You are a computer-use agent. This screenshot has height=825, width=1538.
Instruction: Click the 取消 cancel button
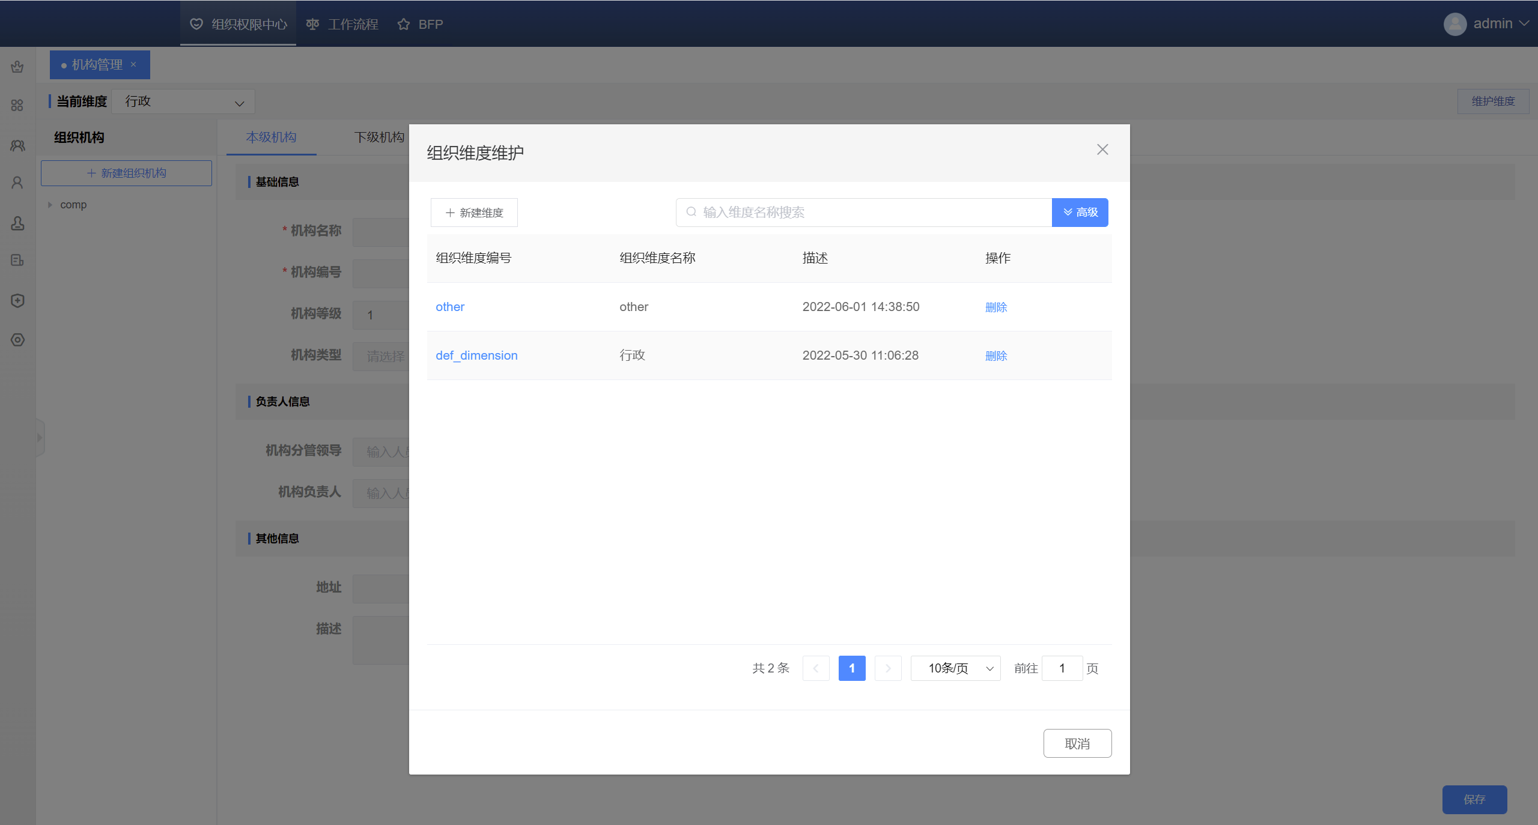(x=1077, y=743)
